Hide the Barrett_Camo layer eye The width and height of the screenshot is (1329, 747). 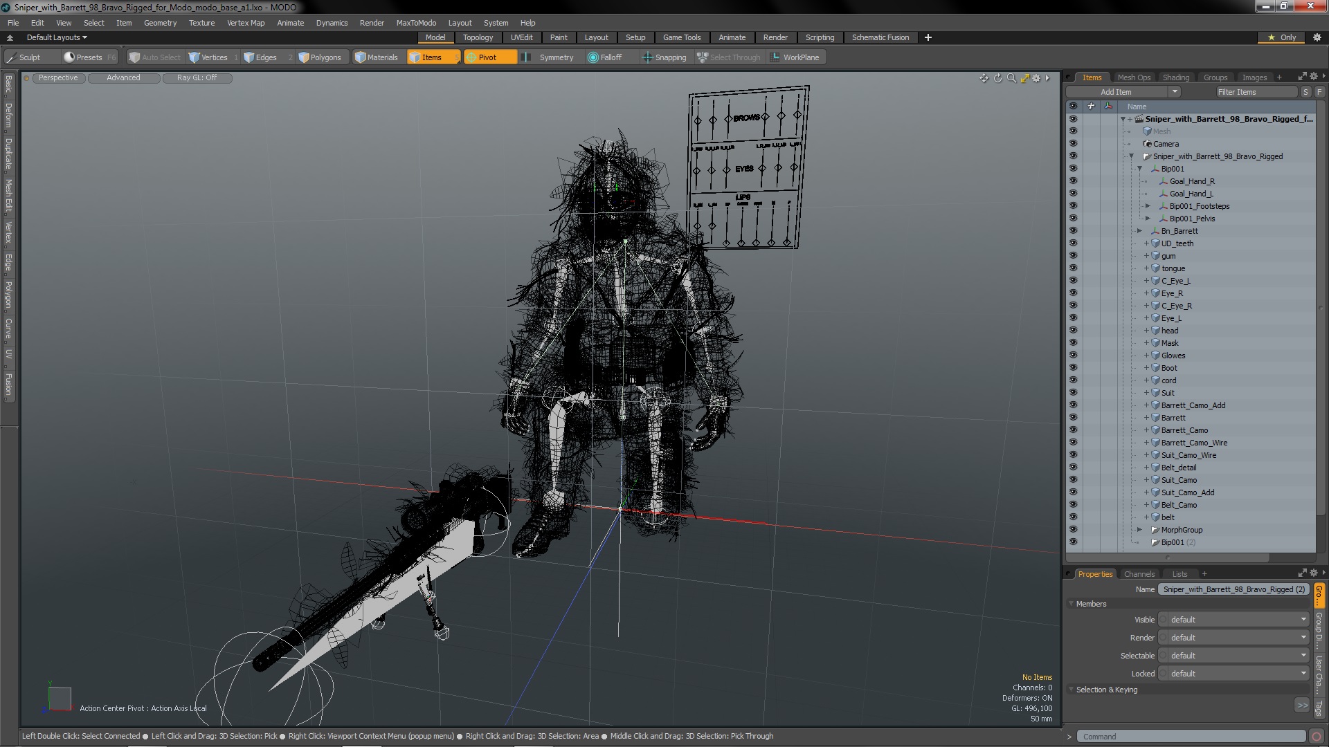pos(1073,430)
